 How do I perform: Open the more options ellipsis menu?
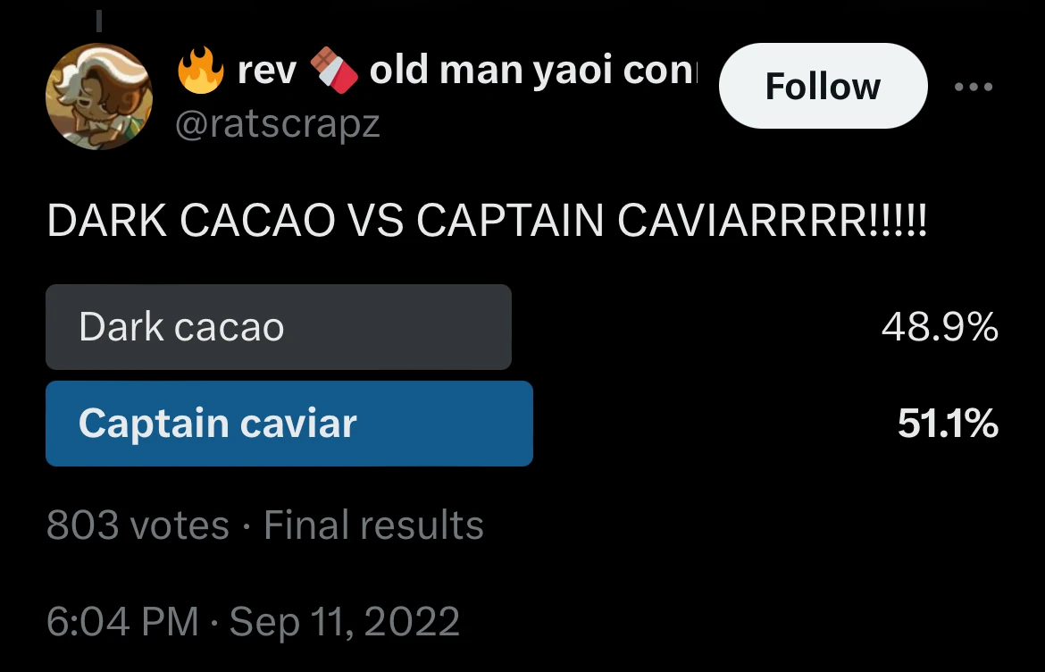pos(974,86)
